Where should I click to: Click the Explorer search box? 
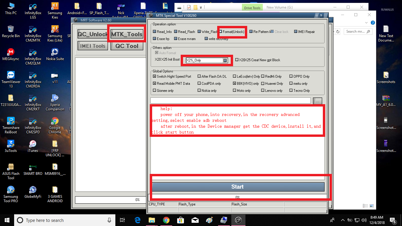(x=358, y=31)
